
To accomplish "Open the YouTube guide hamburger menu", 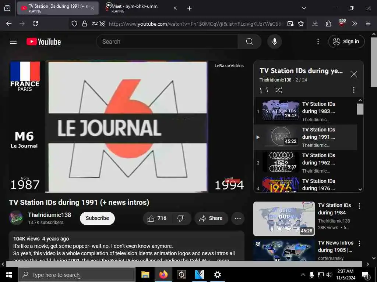I will [x=13, y=41].
